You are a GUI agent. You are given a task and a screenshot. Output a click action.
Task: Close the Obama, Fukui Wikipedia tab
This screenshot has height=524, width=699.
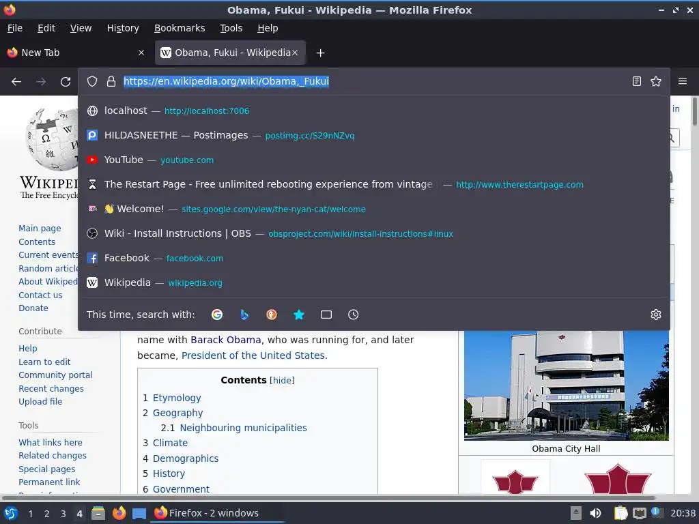pos(295,53)
